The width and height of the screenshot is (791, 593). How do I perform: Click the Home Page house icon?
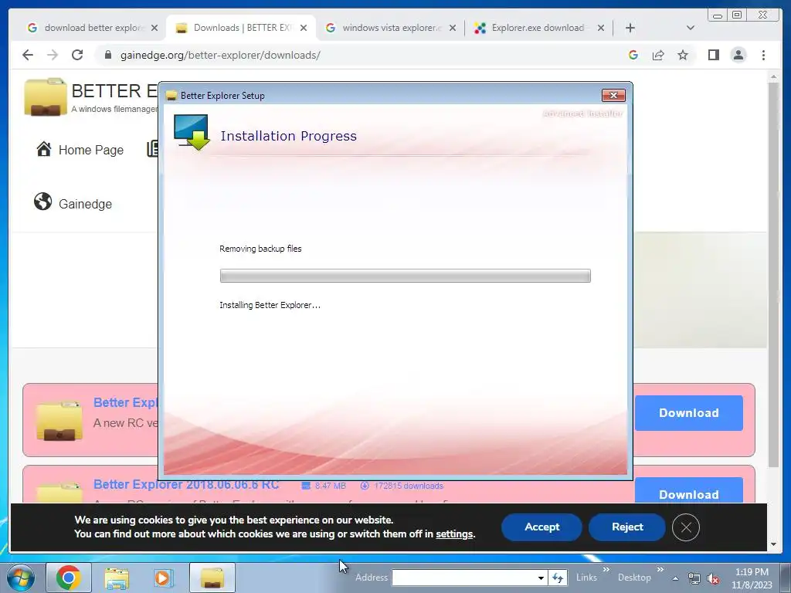point(44,149)
